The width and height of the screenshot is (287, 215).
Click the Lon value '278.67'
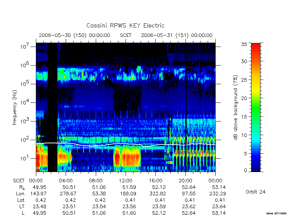click(68, 193)
